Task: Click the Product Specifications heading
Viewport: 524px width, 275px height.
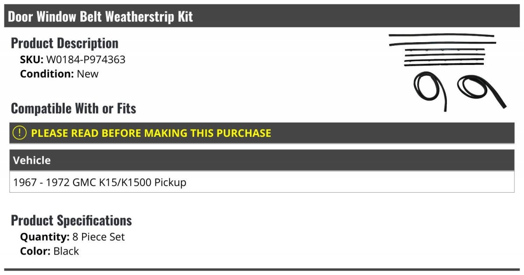Action: pos(71,221)
